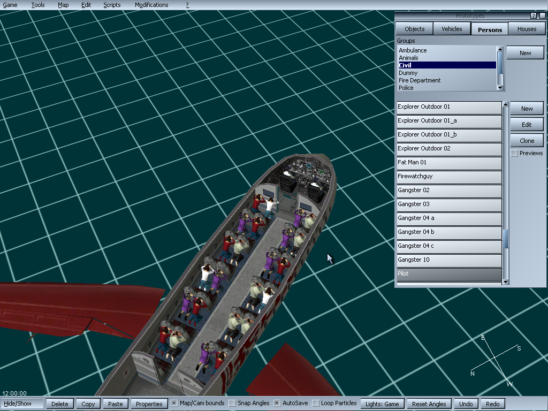The image size is (548, 411).
Task: Click the prototype list scrollbar thumb
Action: coord(505,239)
